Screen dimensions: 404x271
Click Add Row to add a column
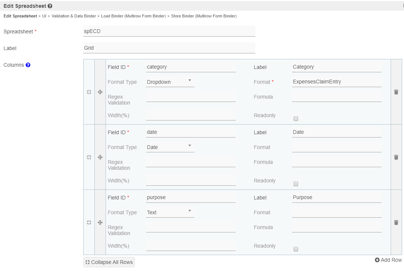point(388,260)
